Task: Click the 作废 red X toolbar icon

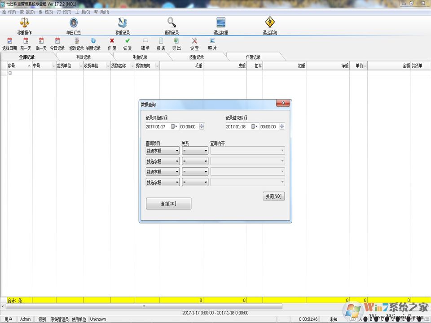Action: [x=112, y=41]
